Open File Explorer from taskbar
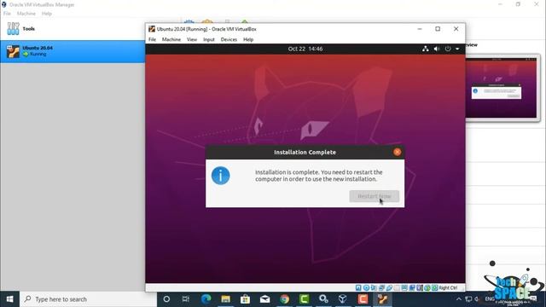Screen dimensions: 546x307 (225, 299)
